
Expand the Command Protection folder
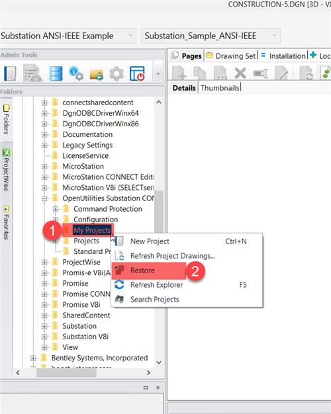point(56,209)
